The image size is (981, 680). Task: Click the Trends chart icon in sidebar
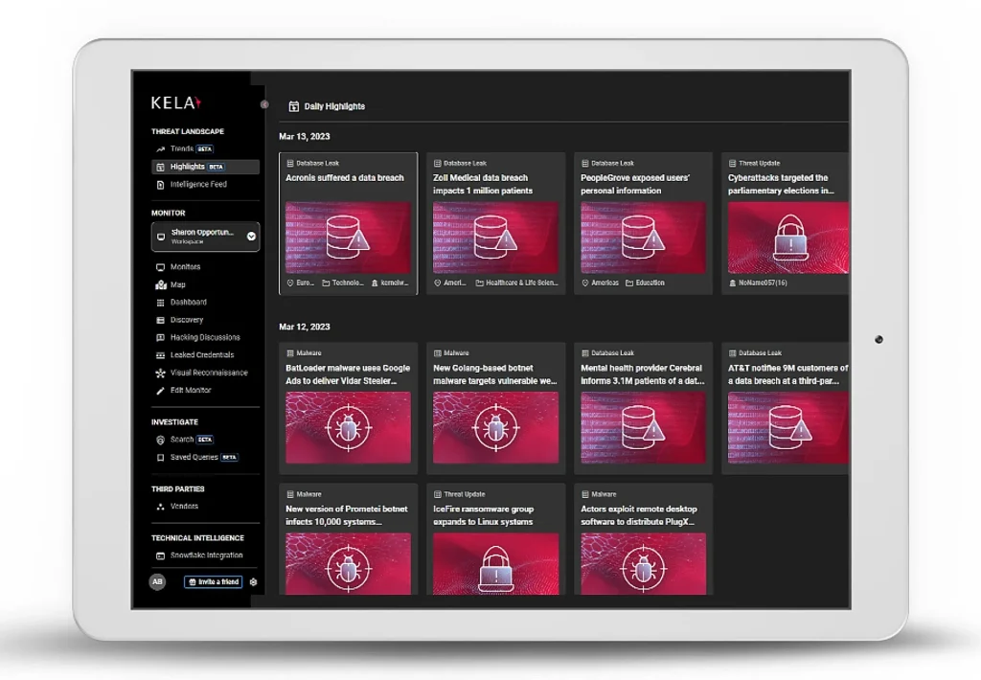point(161,149)
